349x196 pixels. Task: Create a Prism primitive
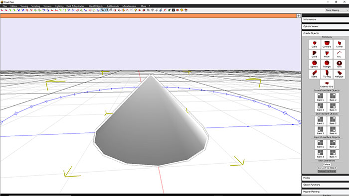point(327,54)
